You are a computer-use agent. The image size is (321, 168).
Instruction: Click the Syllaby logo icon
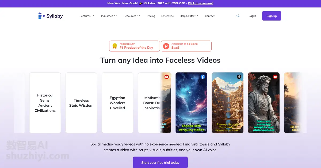[40, 16]
